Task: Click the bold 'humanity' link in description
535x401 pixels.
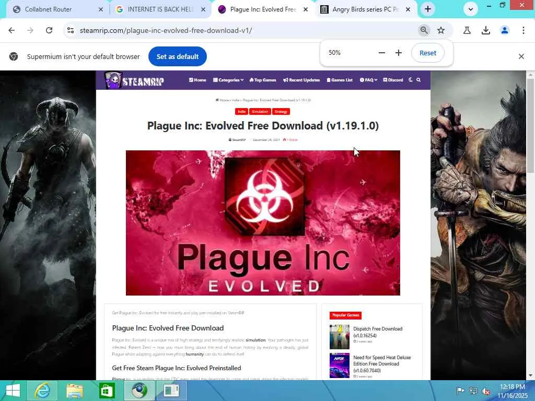Action: pos(195,355)
